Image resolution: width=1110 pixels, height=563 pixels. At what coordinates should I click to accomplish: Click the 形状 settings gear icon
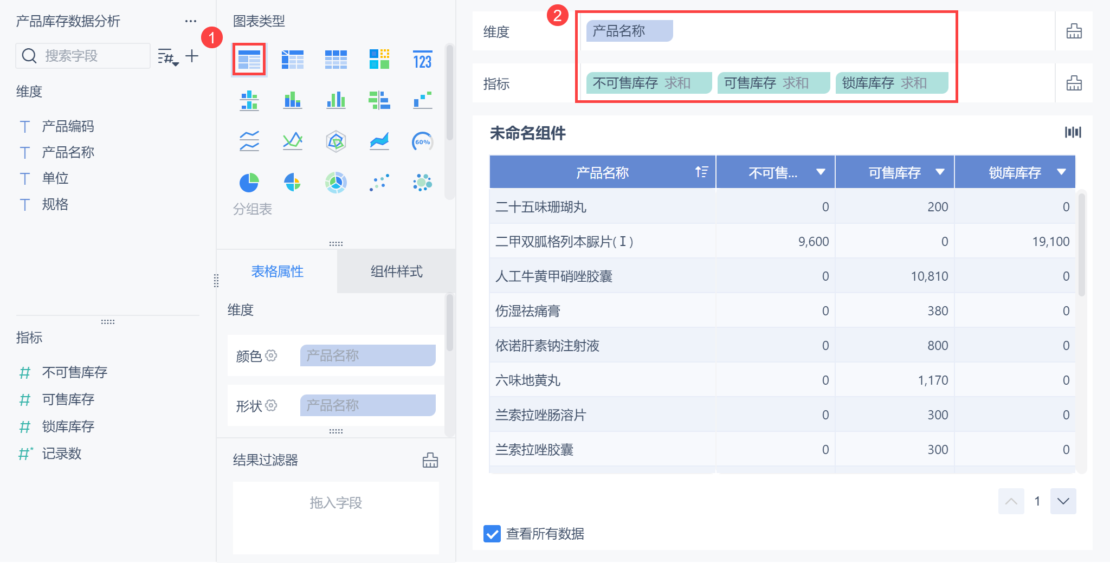click(271, 405)
